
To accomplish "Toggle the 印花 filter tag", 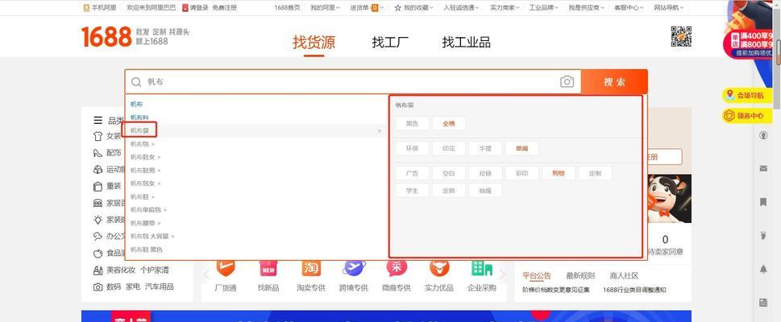I will click(x=449, y=148).
